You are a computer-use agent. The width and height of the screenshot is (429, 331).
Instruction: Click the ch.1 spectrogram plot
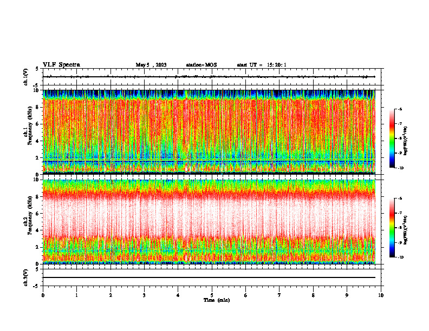(x=209, y=132)
